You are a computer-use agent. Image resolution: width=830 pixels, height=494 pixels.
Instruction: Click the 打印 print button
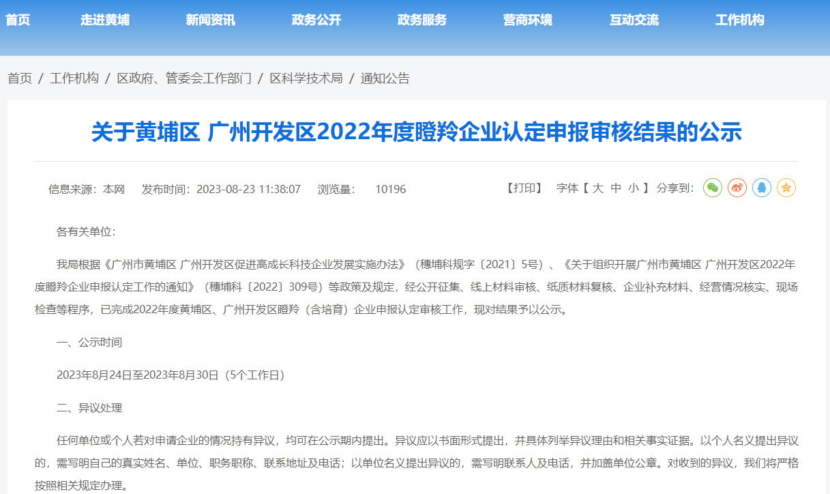tap(524, 188)
